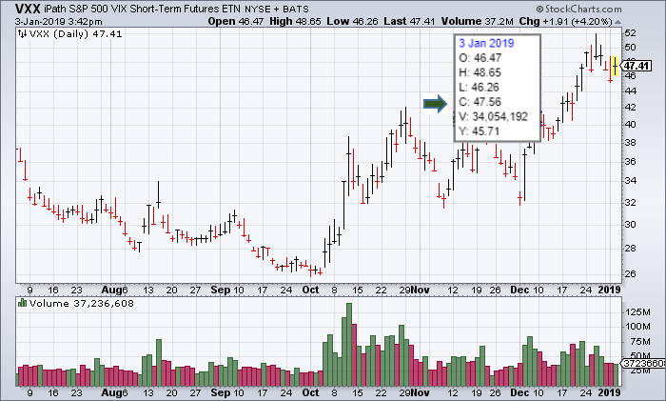Click the 44 label on the price axis
The width and height of the screenshot is (666, 401).
pyautogui.click(x=630, y=91)
